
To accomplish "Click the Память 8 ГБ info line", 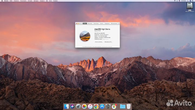I will [x=100, y=36].
